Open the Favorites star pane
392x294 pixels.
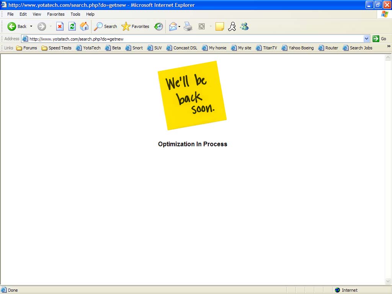(x=135, y=26)
